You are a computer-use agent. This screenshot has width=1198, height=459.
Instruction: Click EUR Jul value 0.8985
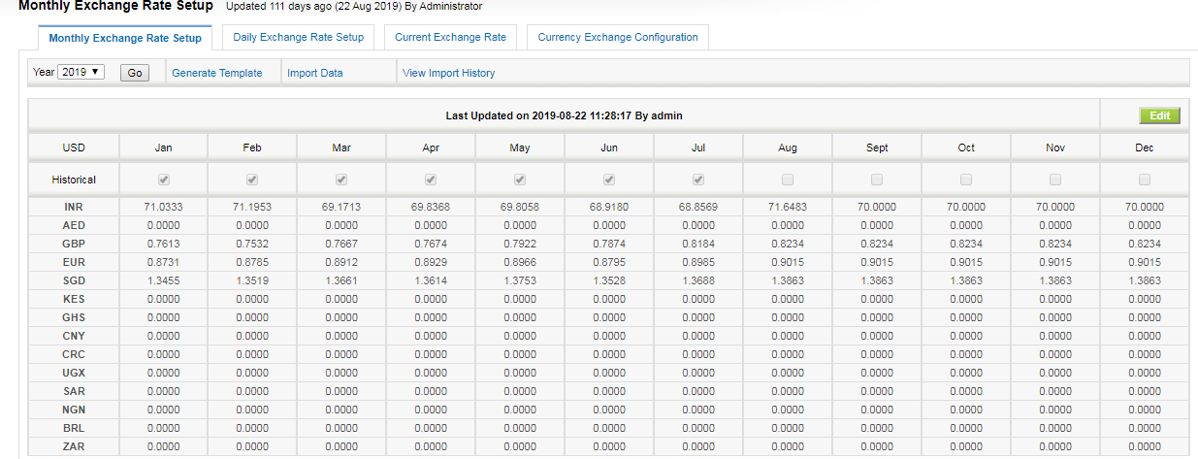click(698, 262)
